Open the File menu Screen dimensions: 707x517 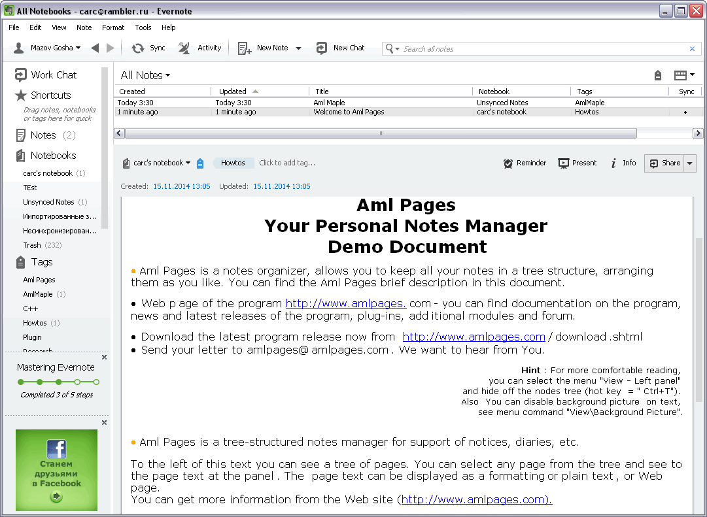pyautogui.click(x=14, y=27)
